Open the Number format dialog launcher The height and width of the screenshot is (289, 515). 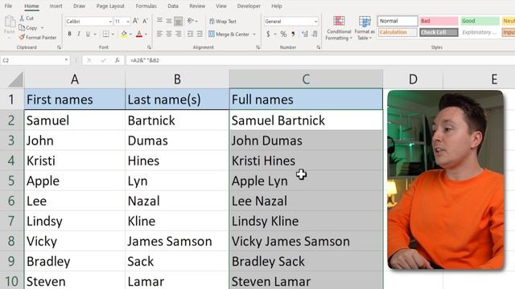point(319,47)
